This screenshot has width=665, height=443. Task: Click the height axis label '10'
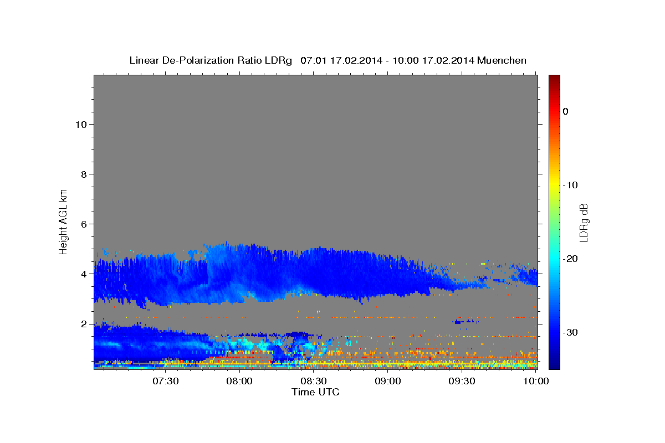(x=80, y=125)
